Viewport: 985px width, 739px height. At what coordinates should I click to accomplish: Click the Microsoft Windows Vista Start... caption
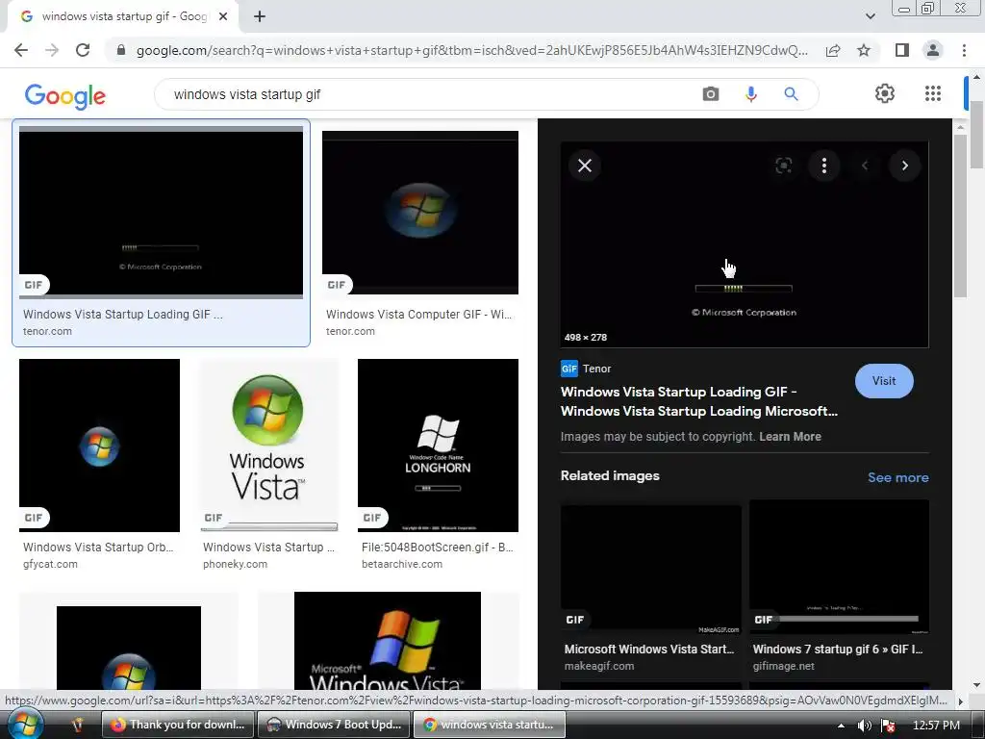click(x=649, y=650)
